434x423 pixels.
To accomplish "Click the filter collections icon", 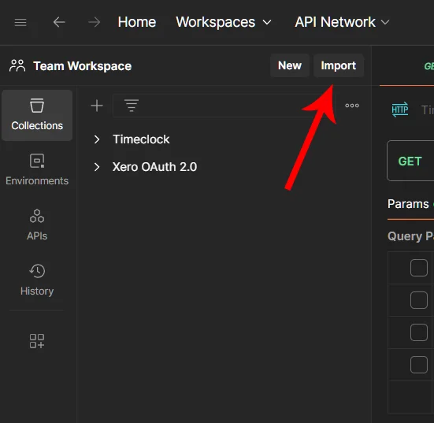I will [132, 106].
